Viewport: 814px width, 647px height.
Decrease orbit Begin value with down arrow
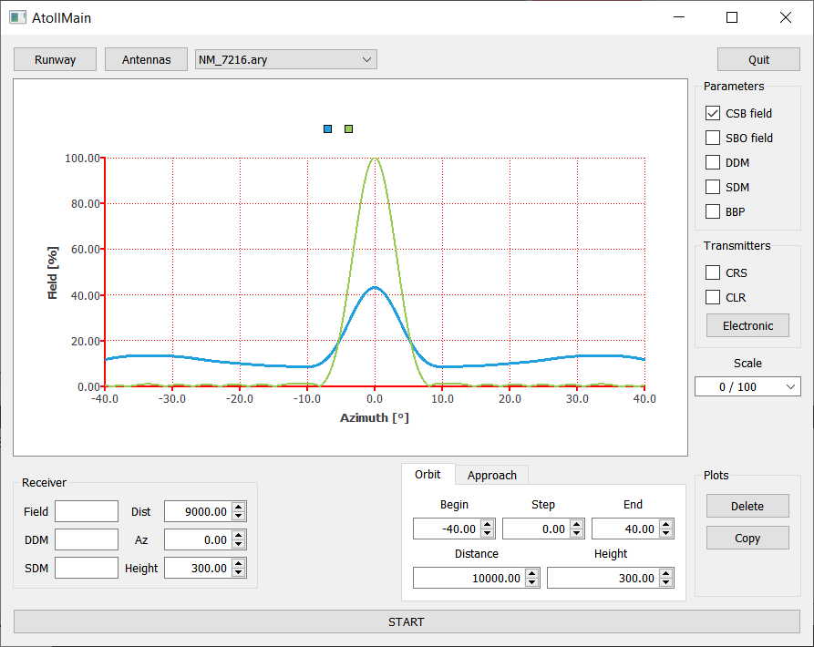pyautogui.click(x=488, y=533)
